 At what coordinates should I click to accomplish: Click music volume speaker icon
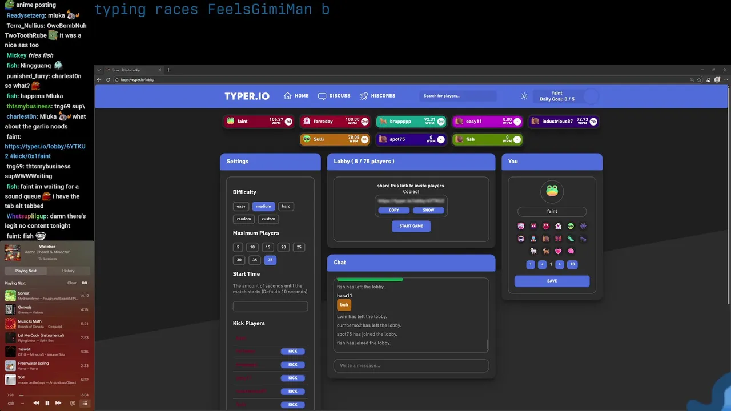coord(10,404)
